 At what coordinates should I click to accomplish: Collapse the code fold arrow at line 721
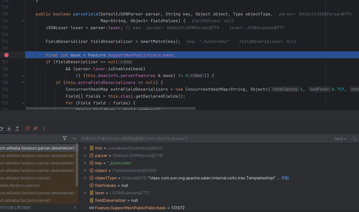23,21
